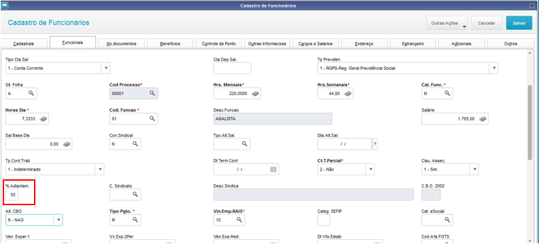Click the Vin.Emp.RAIS field showing 10
Image resolution: width=539 pixels, height=250 pixels.
click(x=229, y=220)
